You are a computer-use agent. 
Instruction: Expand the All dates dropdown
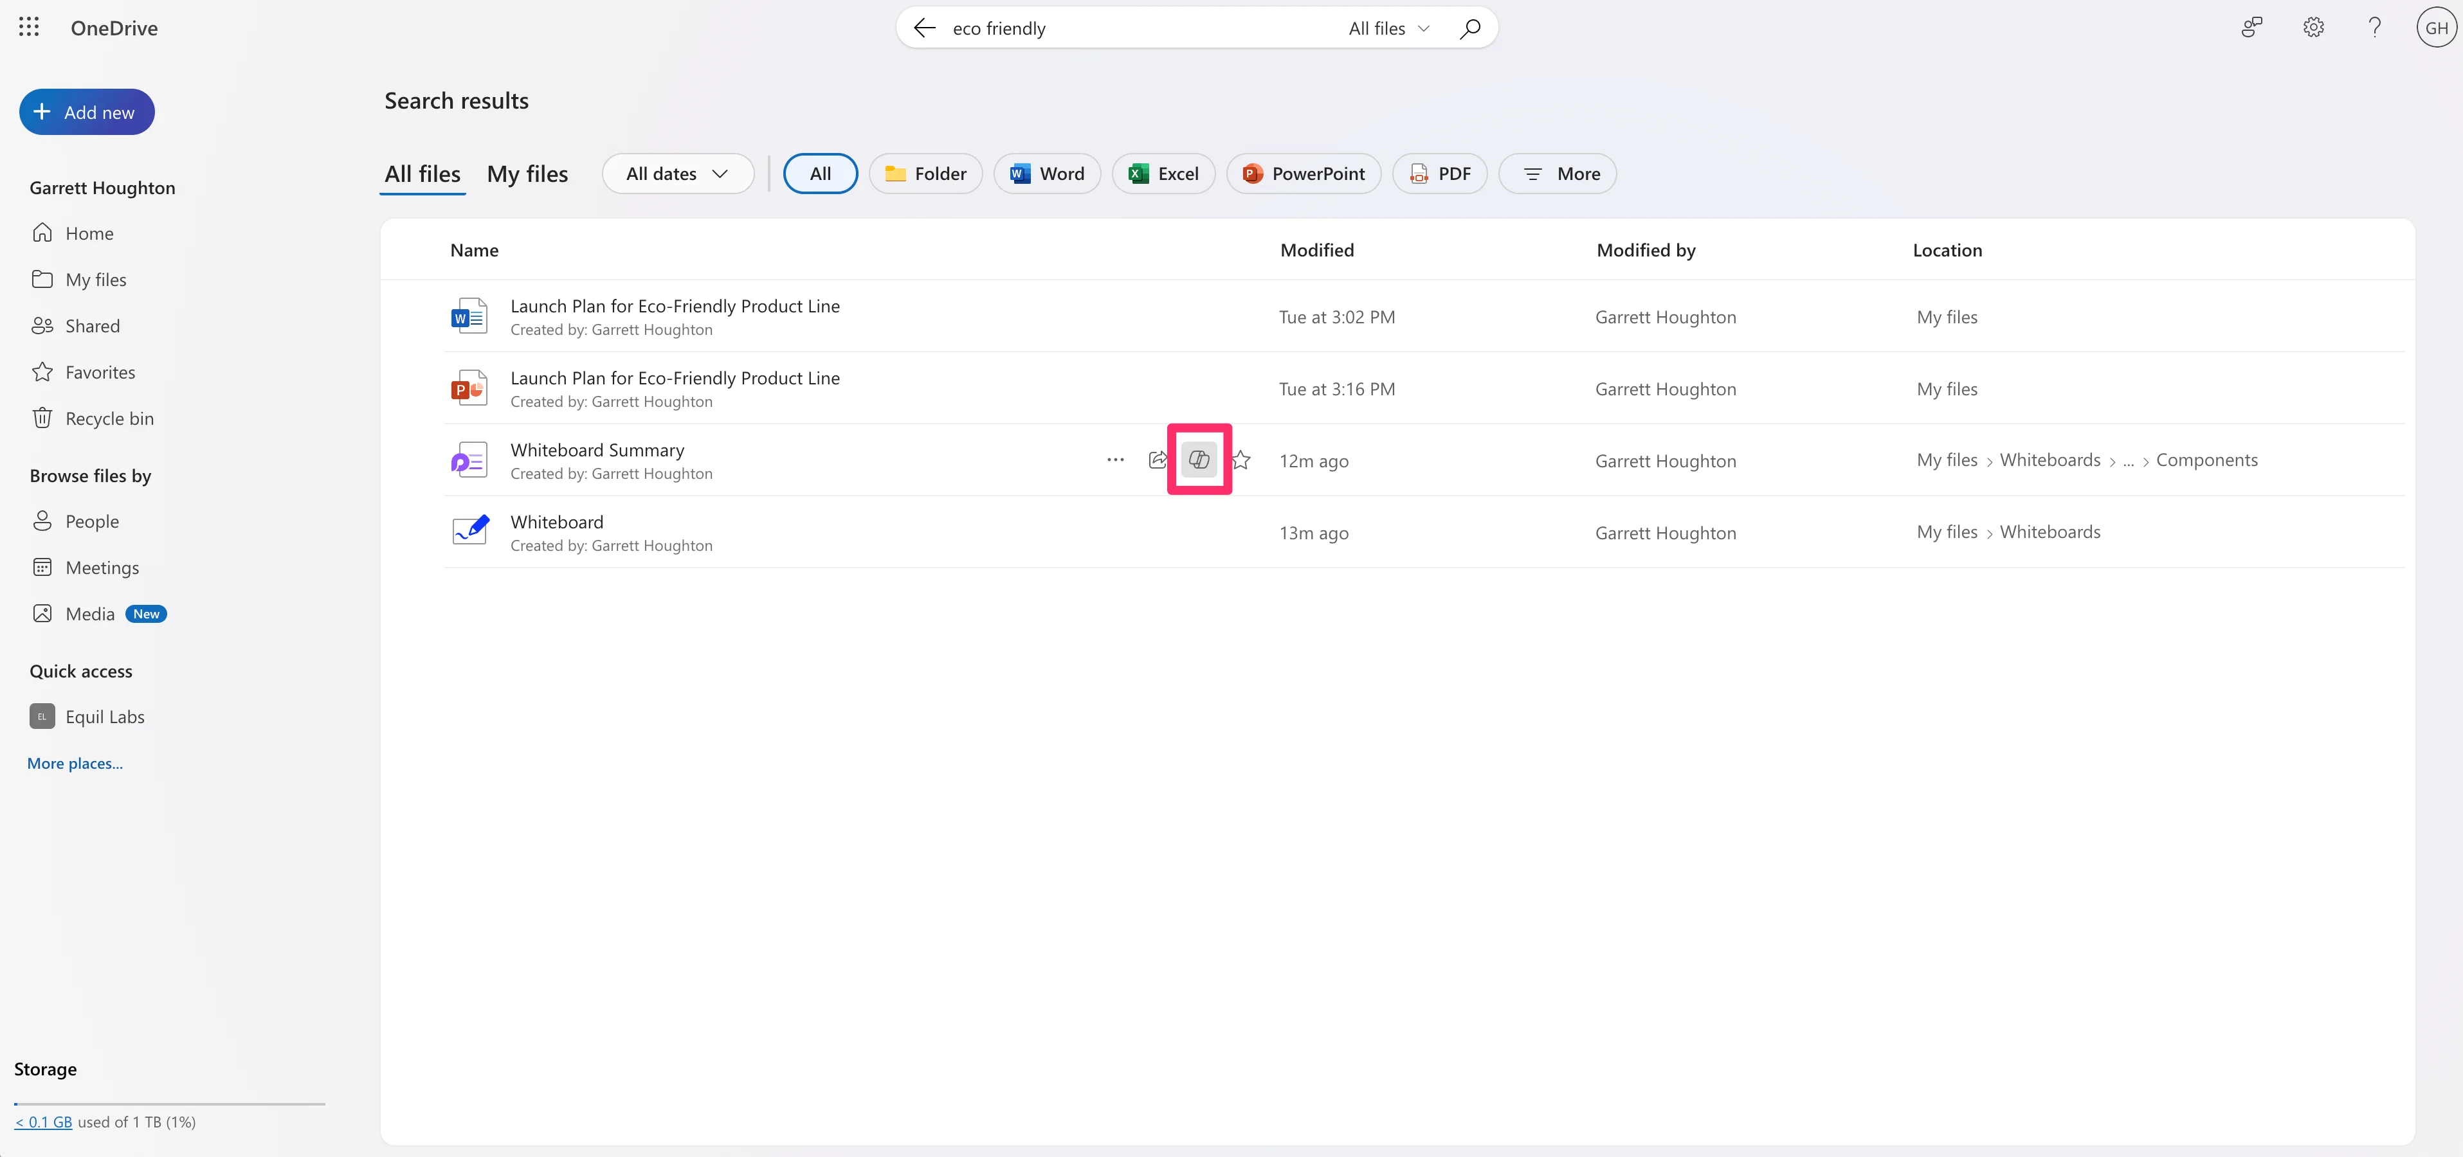point(677,174)
